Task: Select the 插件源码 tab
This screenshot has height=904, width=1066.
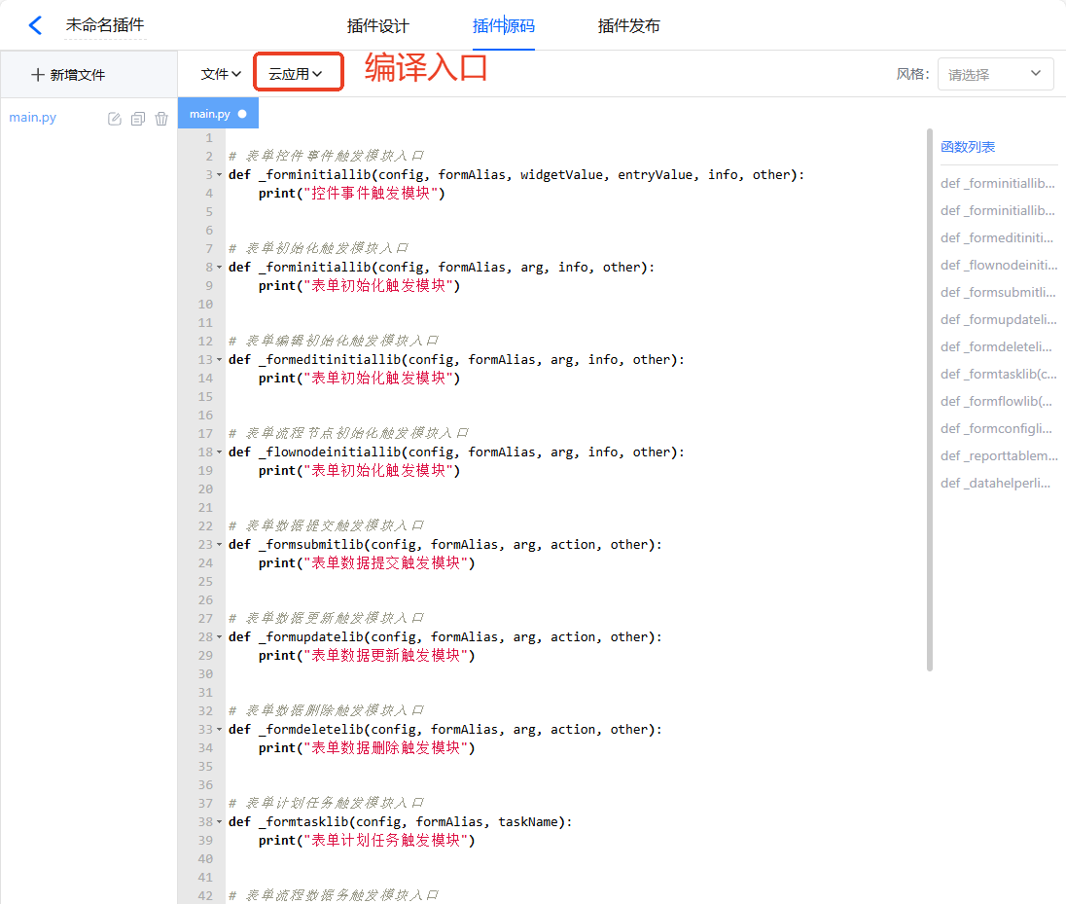Action: tap(503, 26)
